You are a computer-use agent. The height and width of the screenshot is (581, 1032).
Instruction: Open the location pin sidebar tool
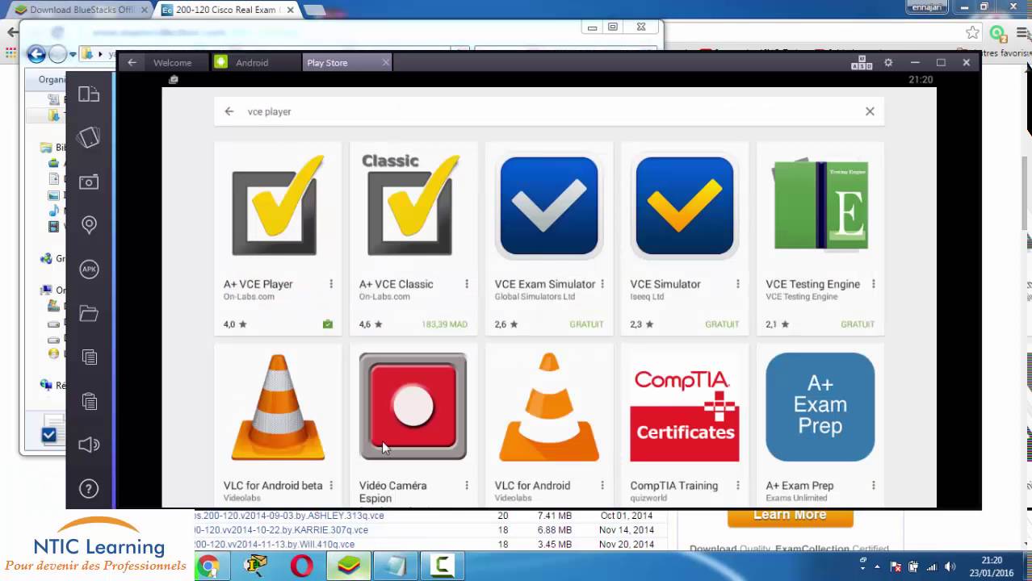pos(89,225)
